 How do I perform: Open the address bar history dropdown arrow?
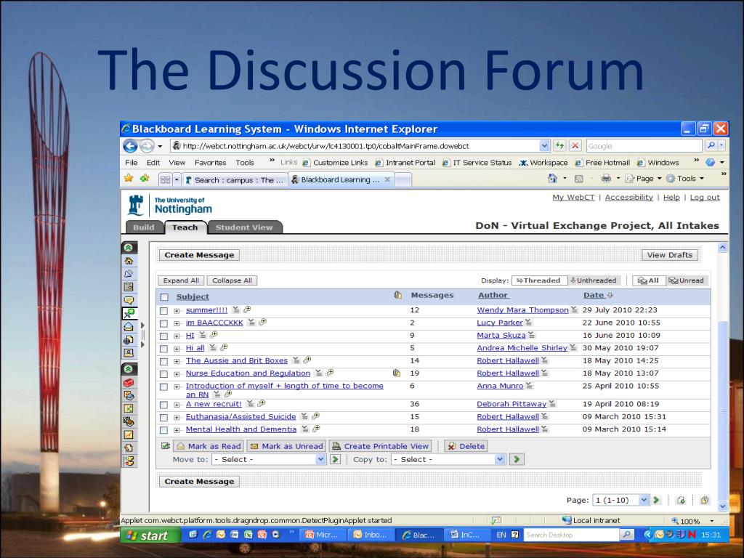[x=545, y=145]
